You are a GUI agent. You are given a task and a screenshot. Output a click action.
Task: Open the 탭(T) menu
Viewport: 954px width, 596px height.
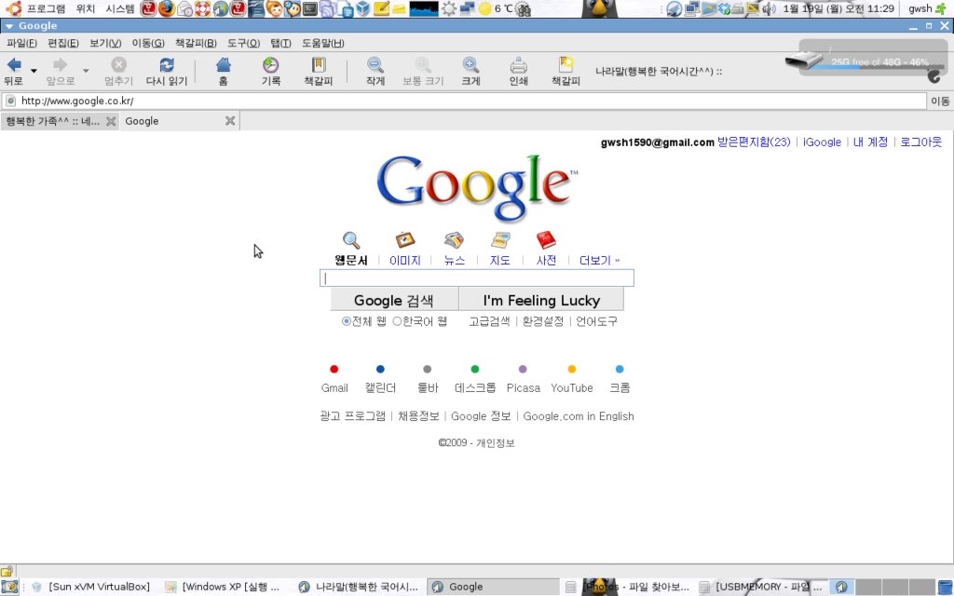[x=280, y=43]
